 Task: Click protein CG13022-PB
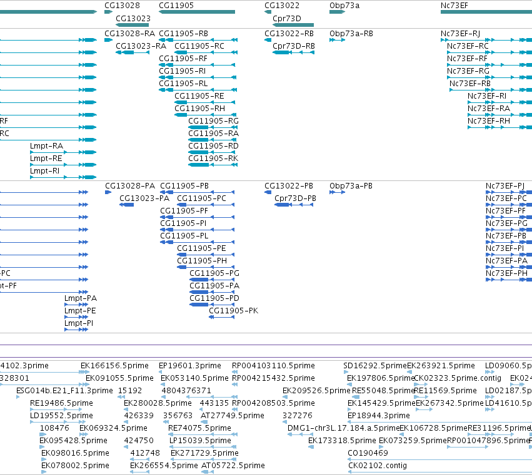click(289, 186)
